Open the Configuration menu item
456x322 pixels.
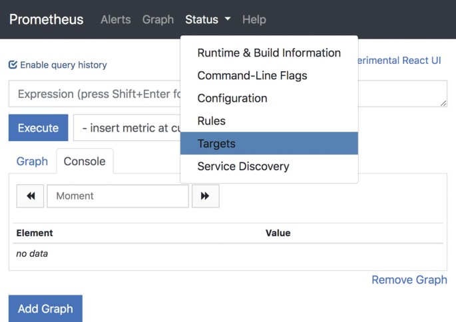tap(232, 98)
